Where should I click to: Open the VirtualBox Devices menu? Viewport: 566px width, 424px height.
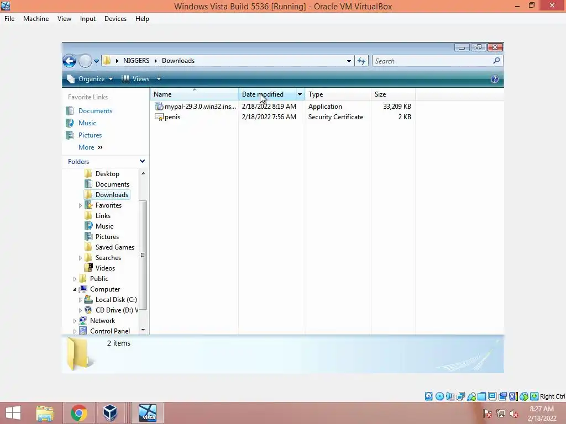tap(116, 19)
